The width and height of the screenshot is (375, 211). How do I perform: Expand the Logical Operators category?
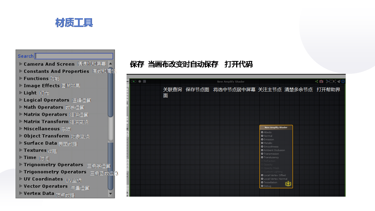(x=21, y=100)
